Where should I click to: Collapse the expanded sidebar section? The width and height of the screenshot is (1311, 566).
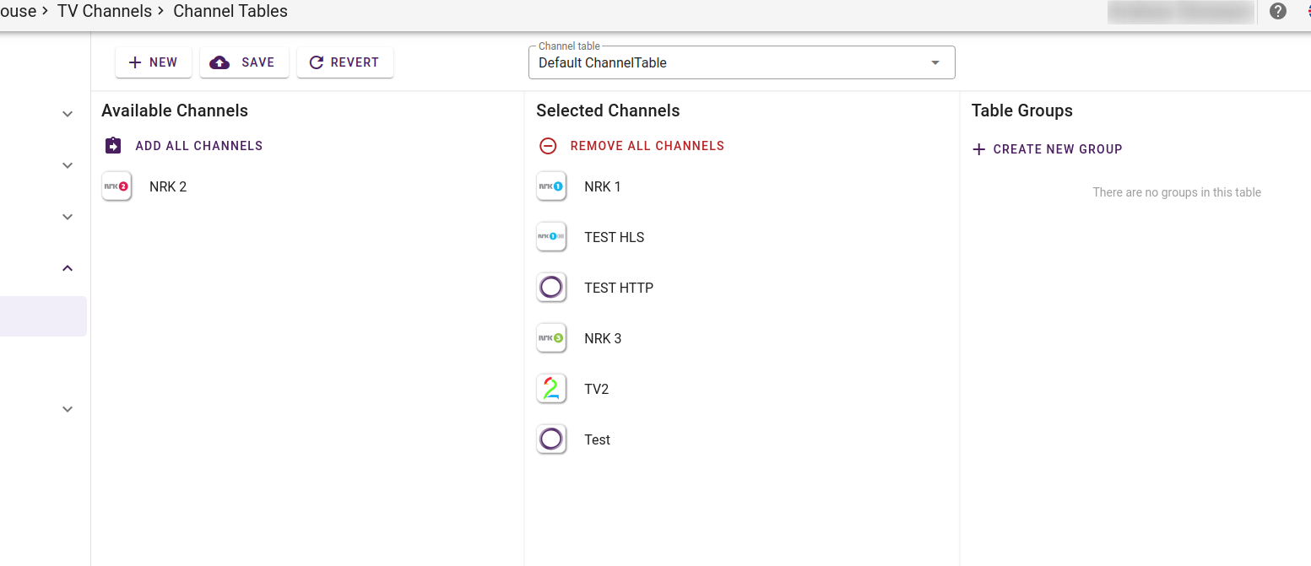[x=67, y=267]
